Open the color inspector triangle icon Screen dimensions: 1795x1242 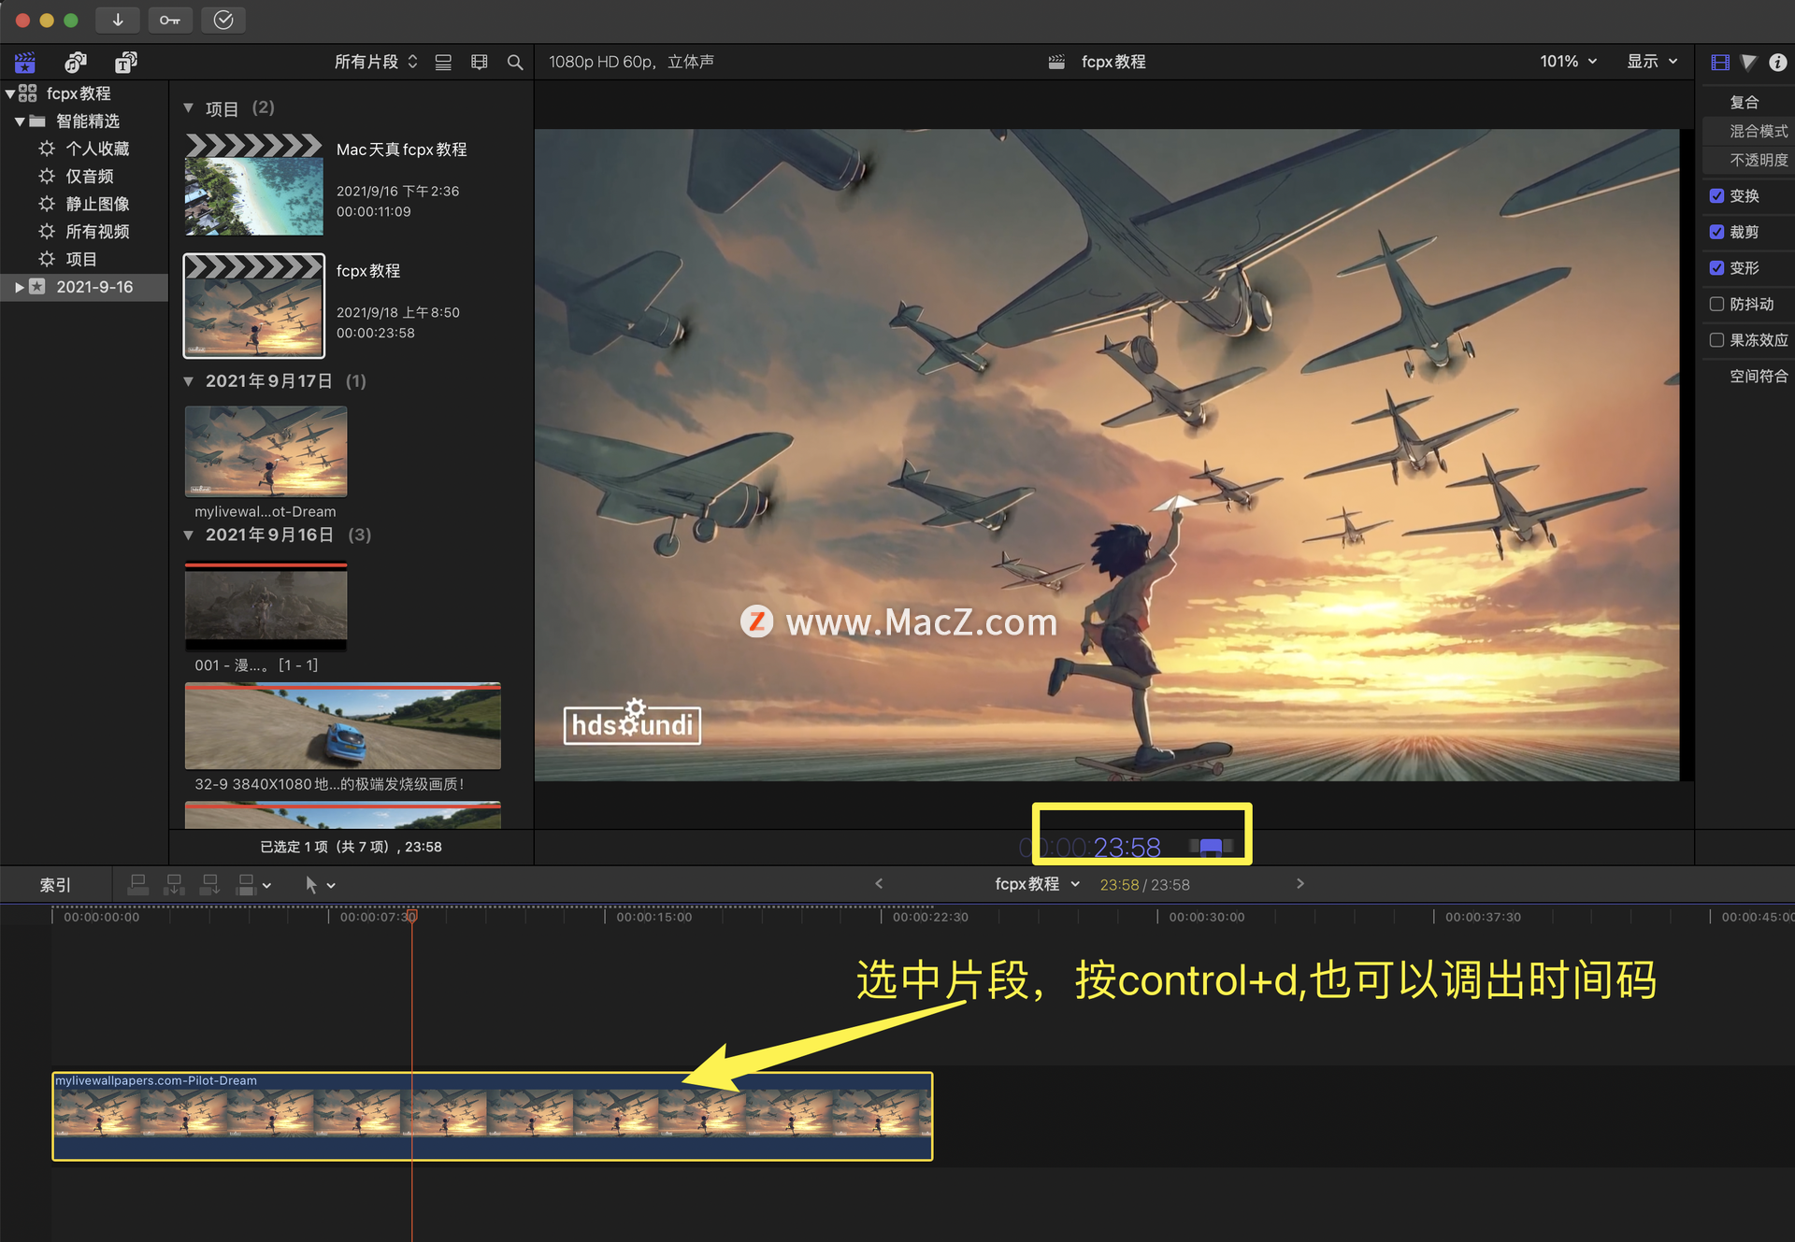(x=1748, y=62)
